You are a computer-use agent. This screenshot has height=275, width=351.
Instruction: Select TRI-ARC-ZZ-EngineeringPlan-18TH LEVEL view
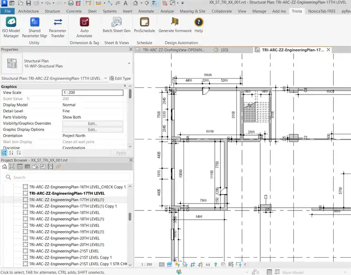pyautogui.click(x=65, y=213)
